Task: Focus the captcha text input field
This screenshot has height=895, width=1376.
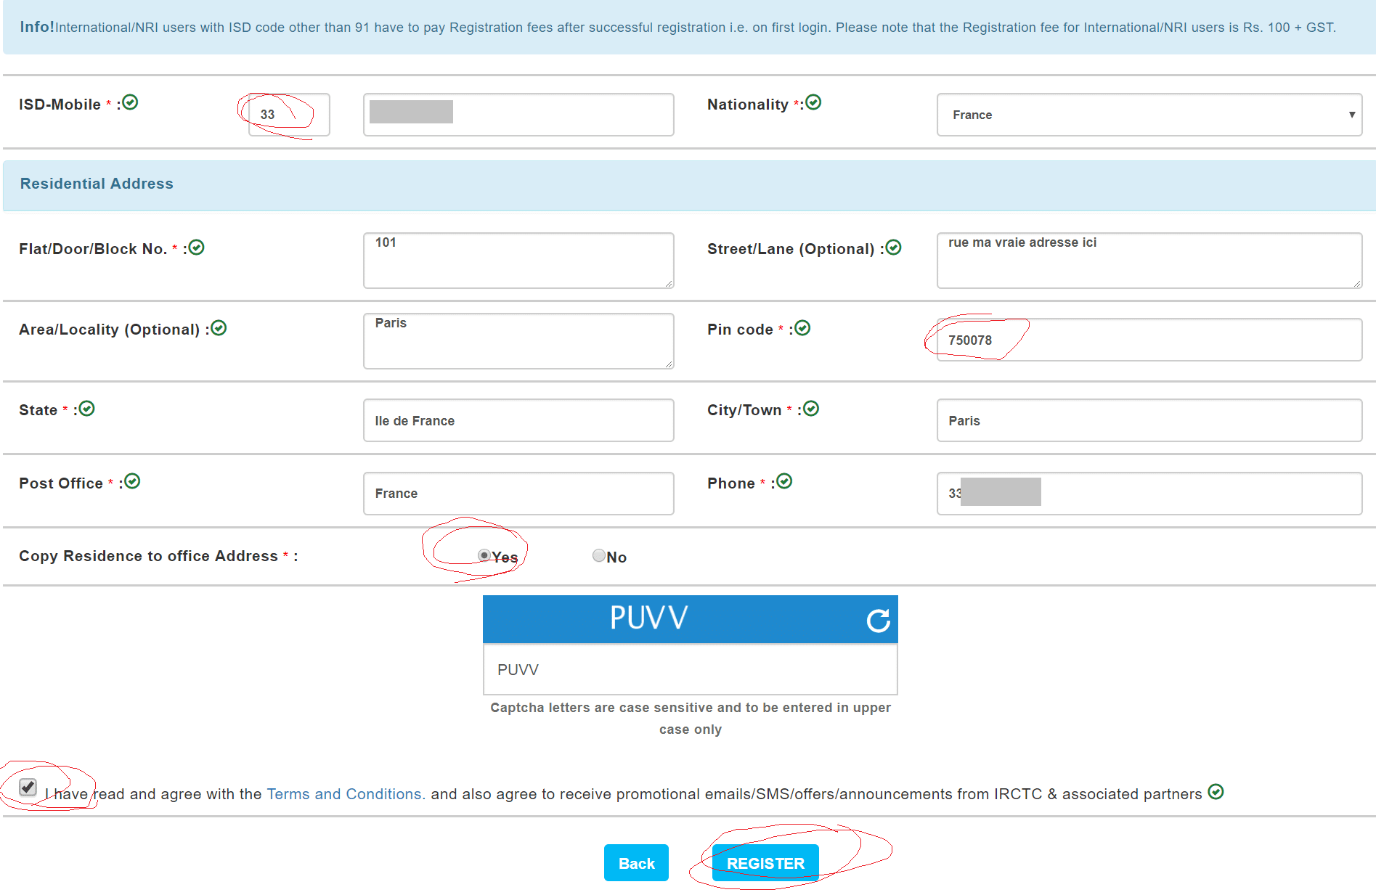Action: click(x=690, y=669)
